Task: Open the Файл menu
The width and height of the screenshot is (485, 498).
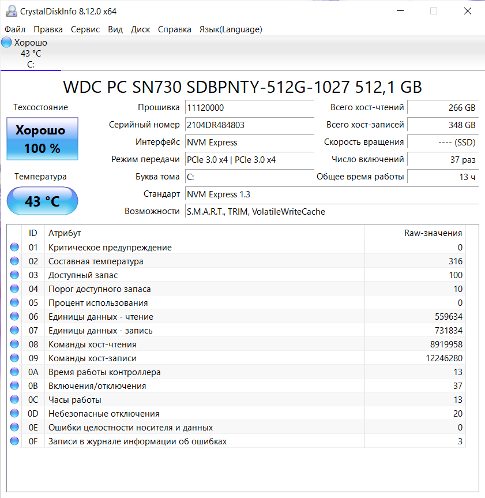Action: pos(15,29)
